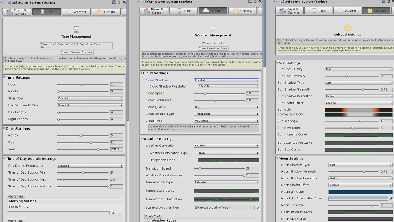Click the Cloud Turbulence slider
This screenshot has height=222, width=394.
219,100
